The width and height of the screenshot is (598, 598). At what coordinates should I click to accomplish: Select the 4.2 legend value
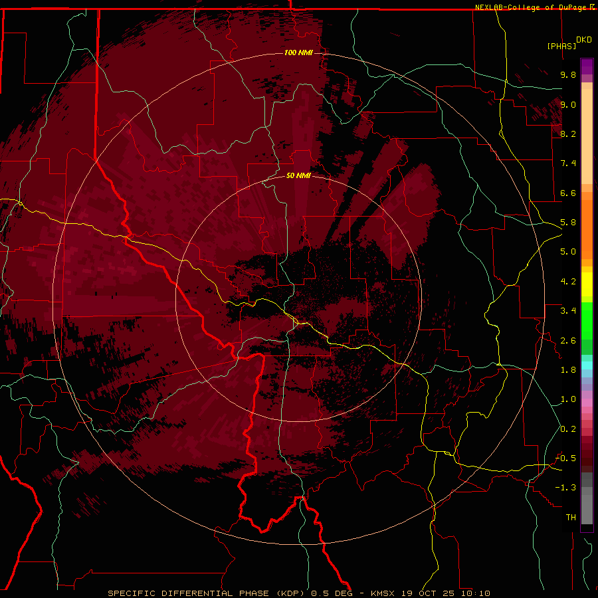[x=568, y=282]
